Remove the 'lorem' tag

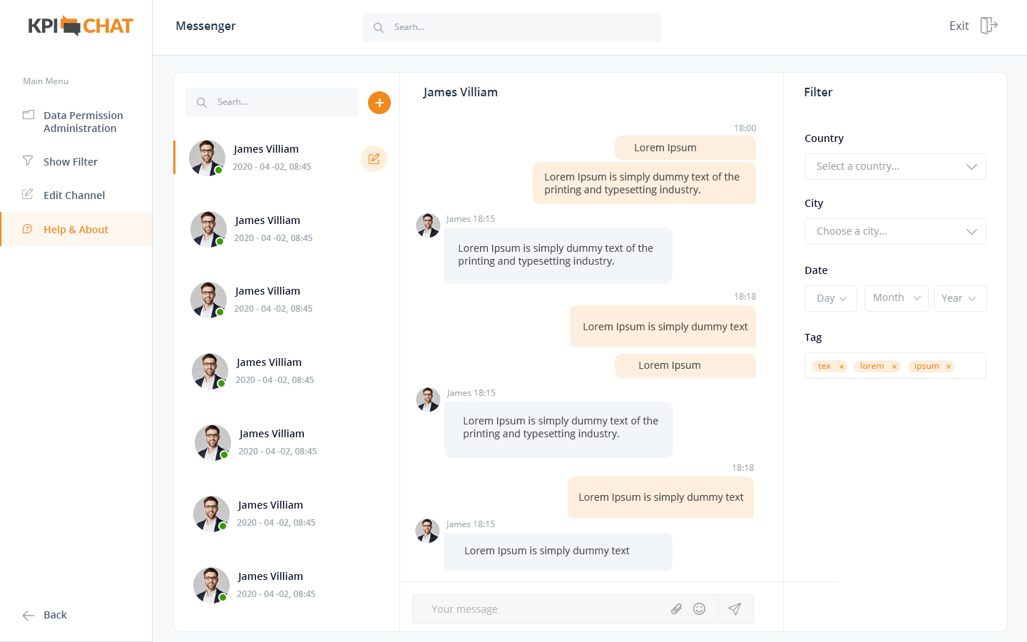point(894,367)
